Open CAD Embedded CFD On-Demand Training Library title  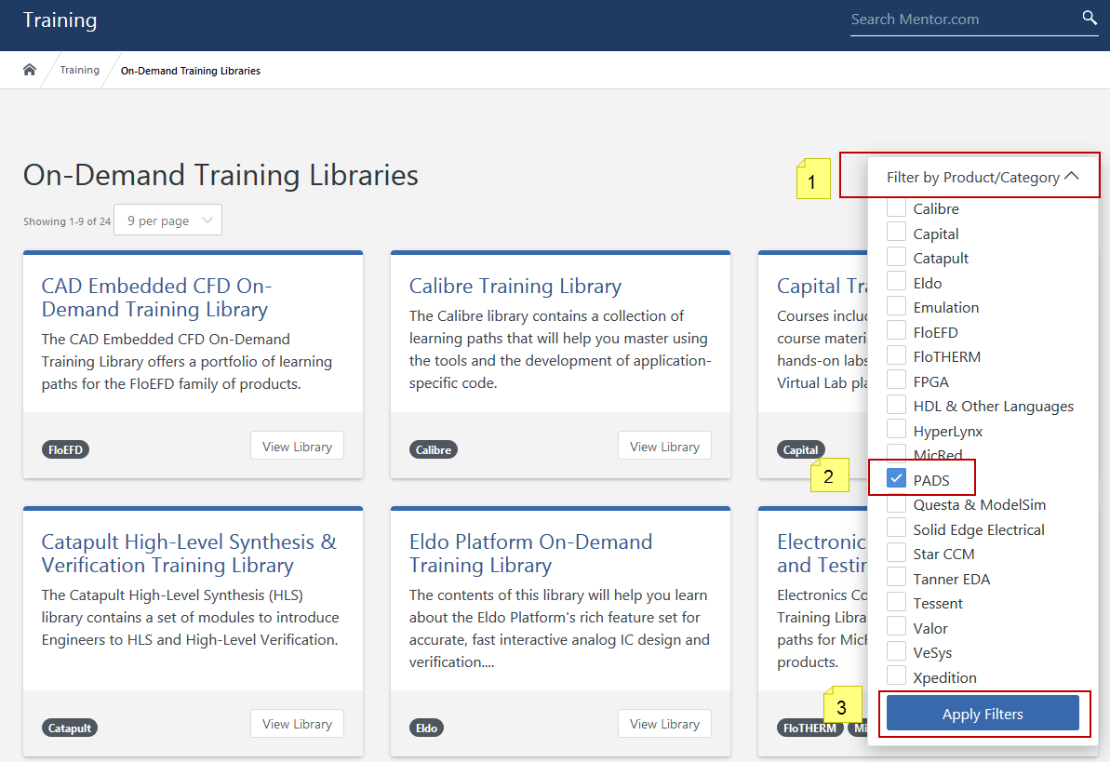click(x=156, y=298)
